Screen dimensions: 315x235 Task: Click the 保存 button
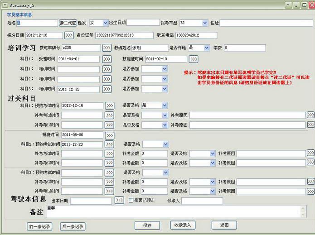click(x=147, y=225)
